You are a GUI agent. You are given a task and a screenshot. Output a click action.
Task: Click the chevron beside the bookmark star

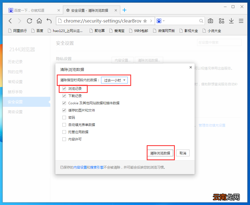(151, 21)
